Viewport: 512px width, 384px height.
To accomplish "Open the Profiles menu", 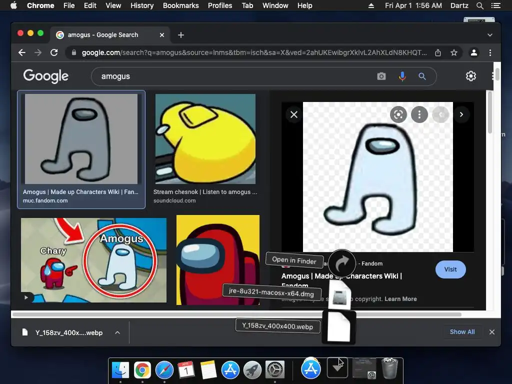I will click(x=220, y=5).
